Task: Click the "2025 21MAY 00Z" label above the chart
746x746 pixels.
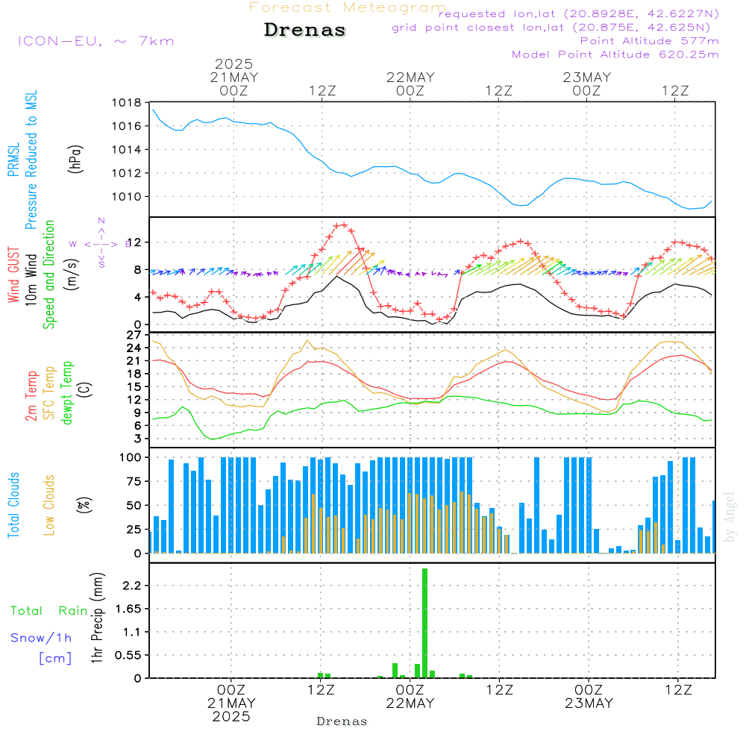Action: pos(233,77)
